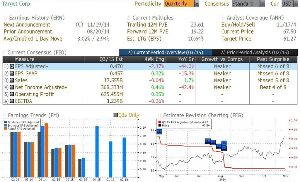Click the Q2 16 estimate bar

coord(124,157)
